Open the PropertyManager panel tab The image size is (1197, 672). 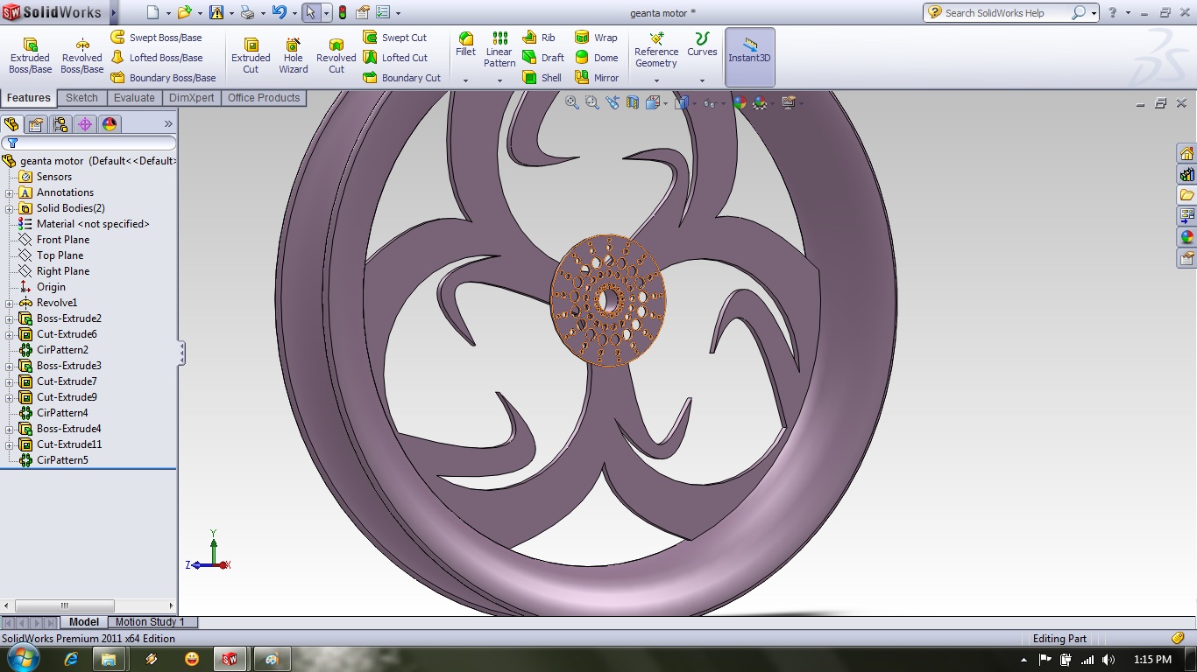[x=36, y=124]
